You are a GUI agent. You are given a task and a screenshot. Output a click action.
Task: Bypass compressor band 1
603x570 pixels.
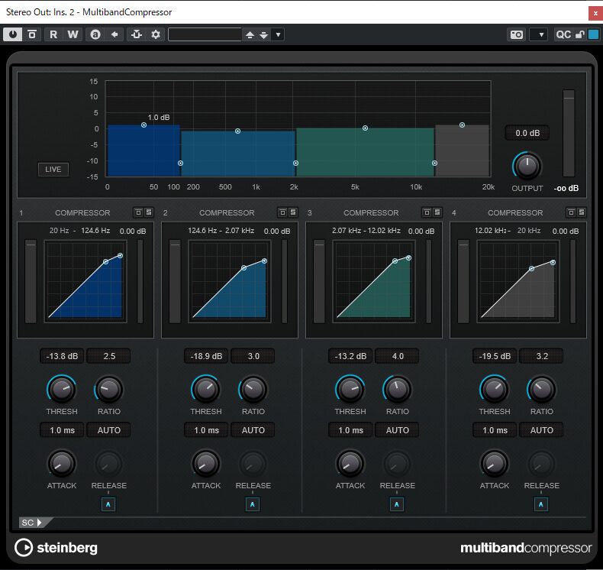coord(138,212)
